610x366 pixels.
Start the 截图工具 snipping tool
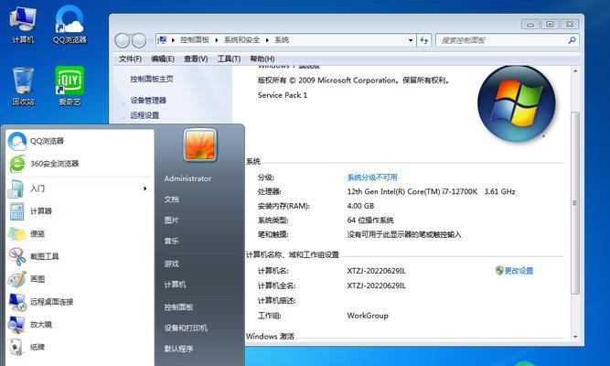80,256
